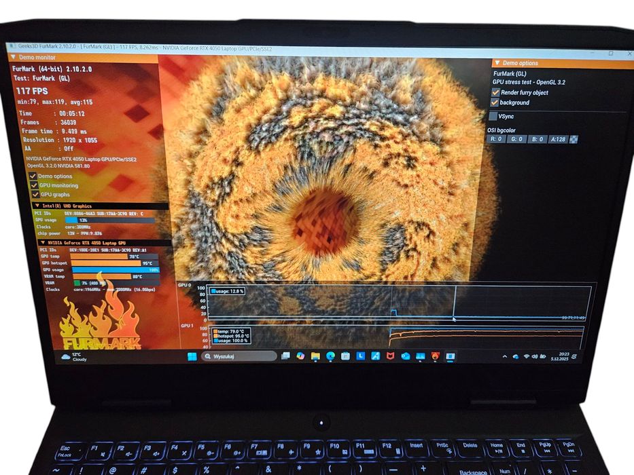Collapse the Demo monitor panel

click(x=14, y=57)
